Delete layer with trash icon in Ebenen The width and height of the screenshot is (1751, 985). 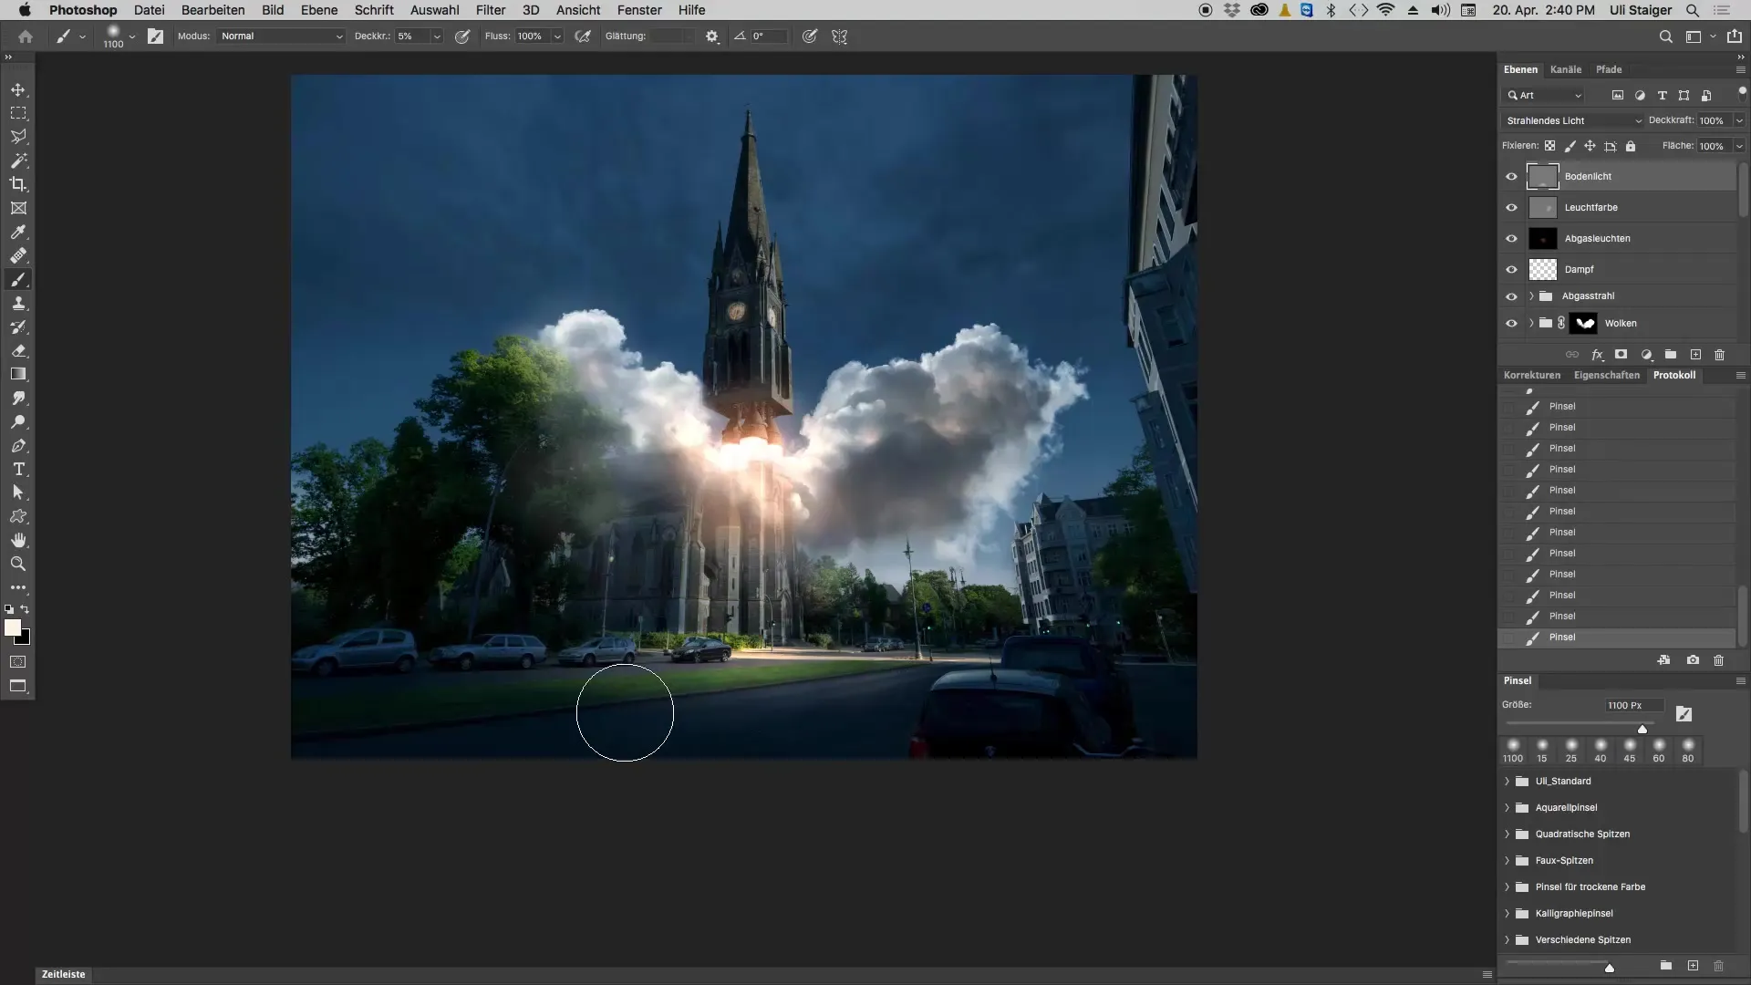(1719, 354)
